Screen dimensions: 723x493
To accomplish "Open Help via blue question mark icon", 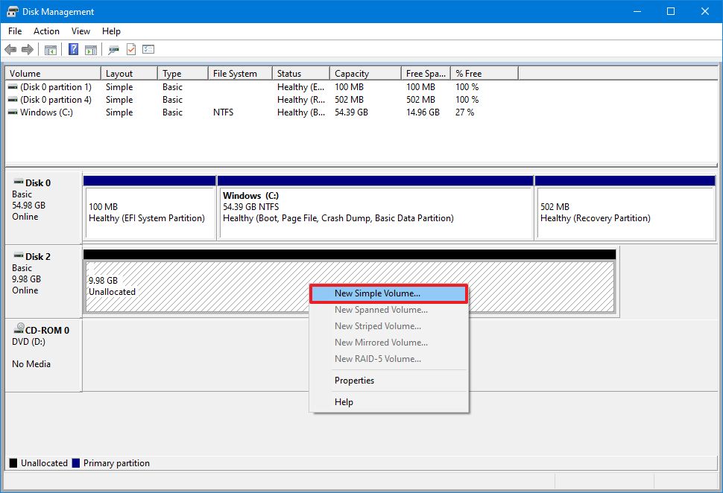I will coord(74,50).
